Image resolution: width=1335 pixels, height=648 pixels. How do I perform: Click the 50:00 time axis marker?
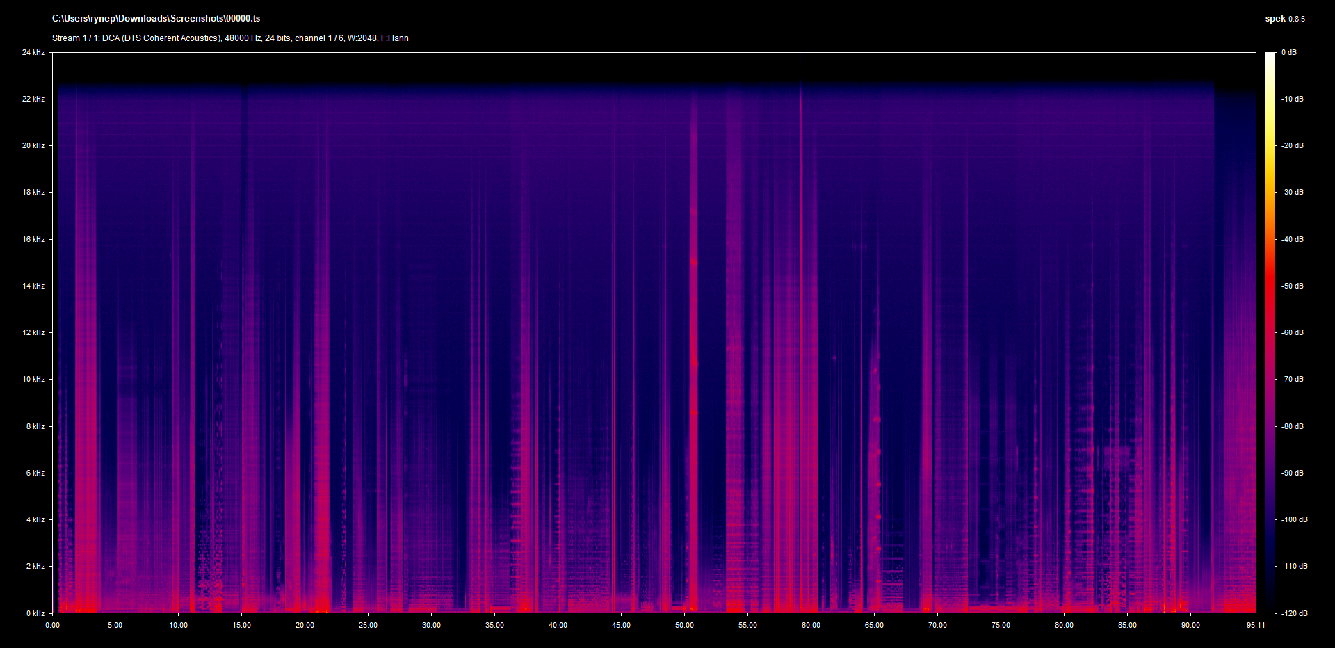click(684, 625)
